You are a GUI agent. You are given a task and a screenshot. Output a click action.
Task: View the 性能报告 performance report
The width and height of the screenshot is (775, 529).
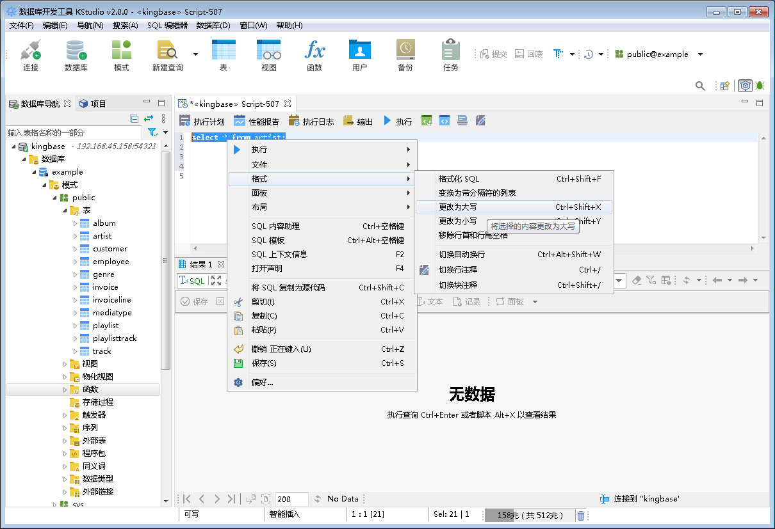click(x=258, y=120)
